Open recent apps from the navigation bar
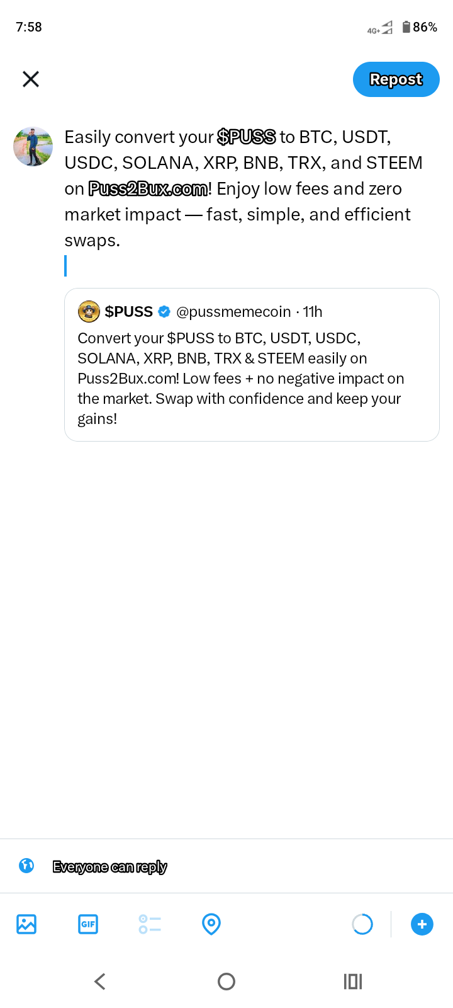 coord(353,981)
